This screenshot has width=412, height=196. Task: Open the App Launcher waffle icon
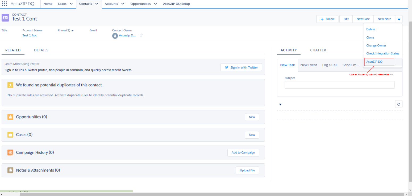4,3
